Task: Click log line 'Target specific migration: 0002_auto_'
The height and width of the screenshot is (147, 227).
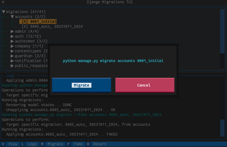Action: 78,124
